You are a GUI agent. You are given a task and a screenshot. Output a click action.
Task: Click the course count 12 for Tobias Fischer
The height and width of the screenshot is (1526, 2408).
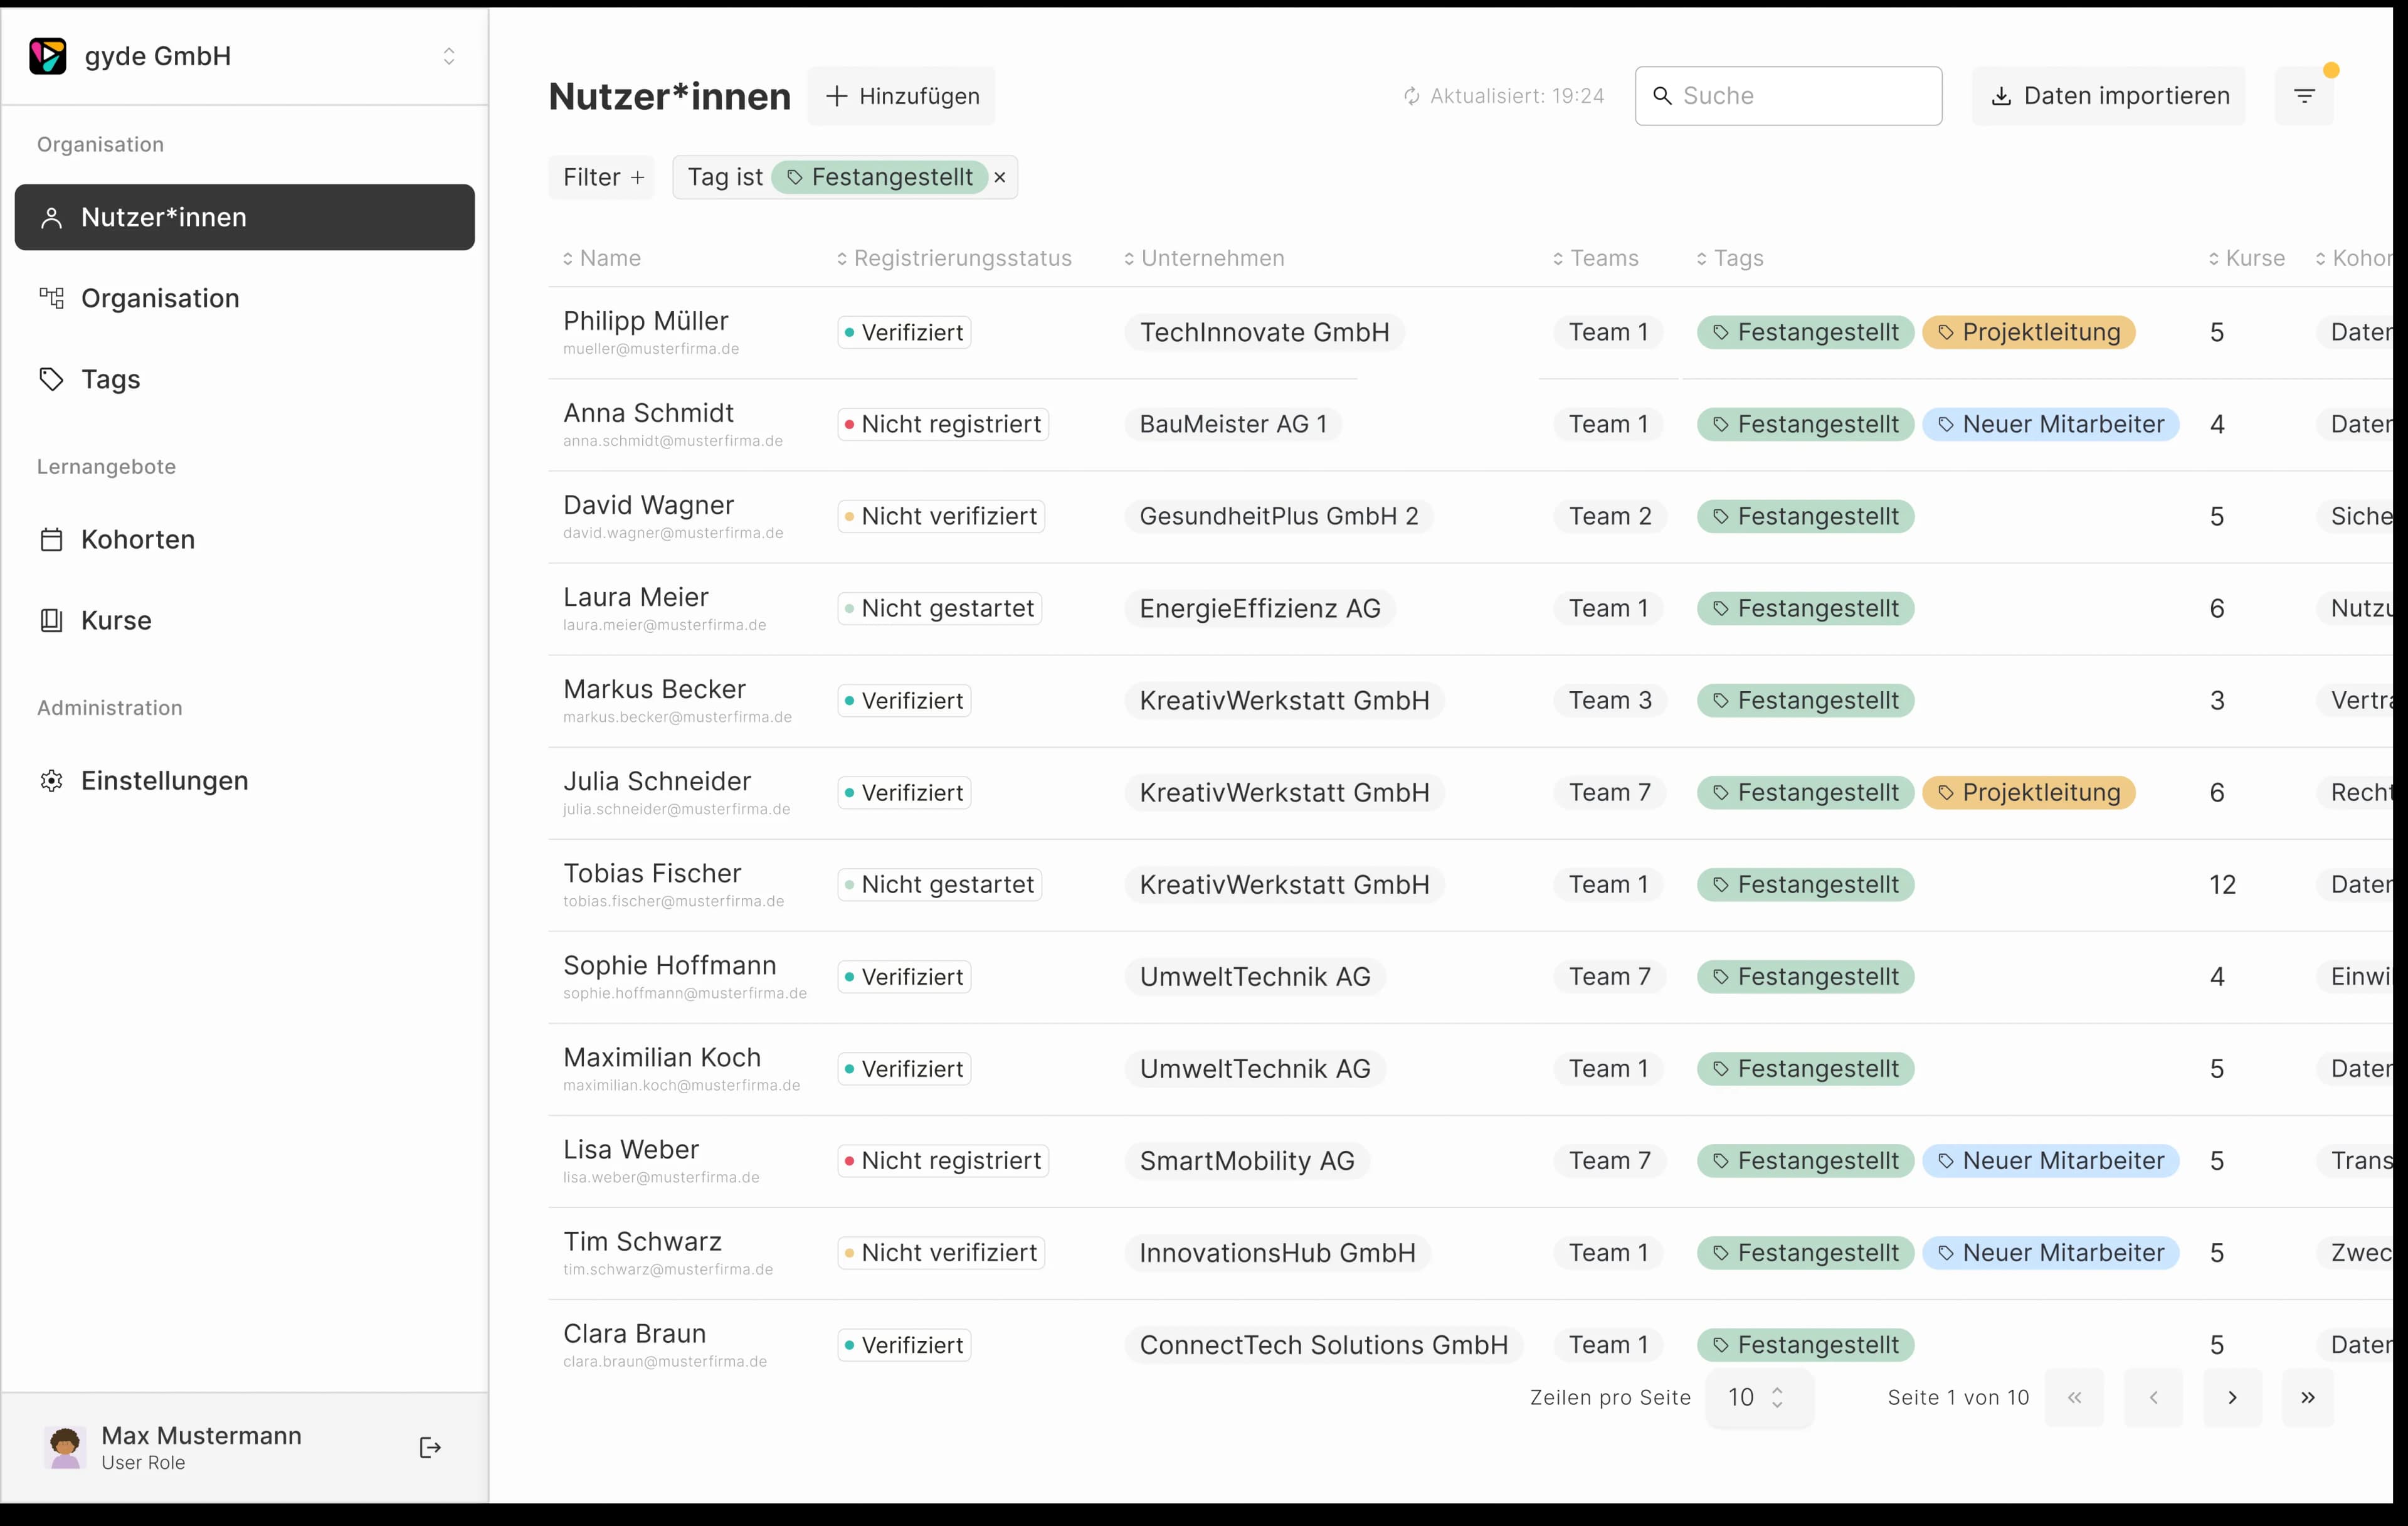(x=2222, y=885)
